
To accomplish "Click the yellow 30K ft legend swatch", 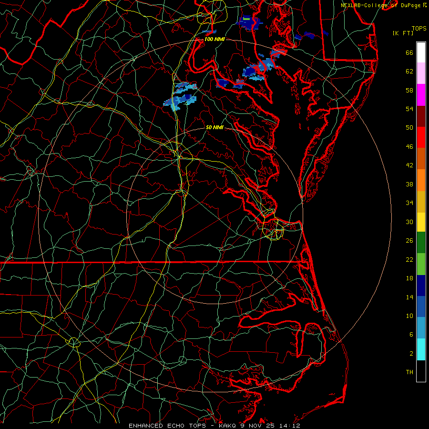I will pyautogui.click(x=421, y=222).
